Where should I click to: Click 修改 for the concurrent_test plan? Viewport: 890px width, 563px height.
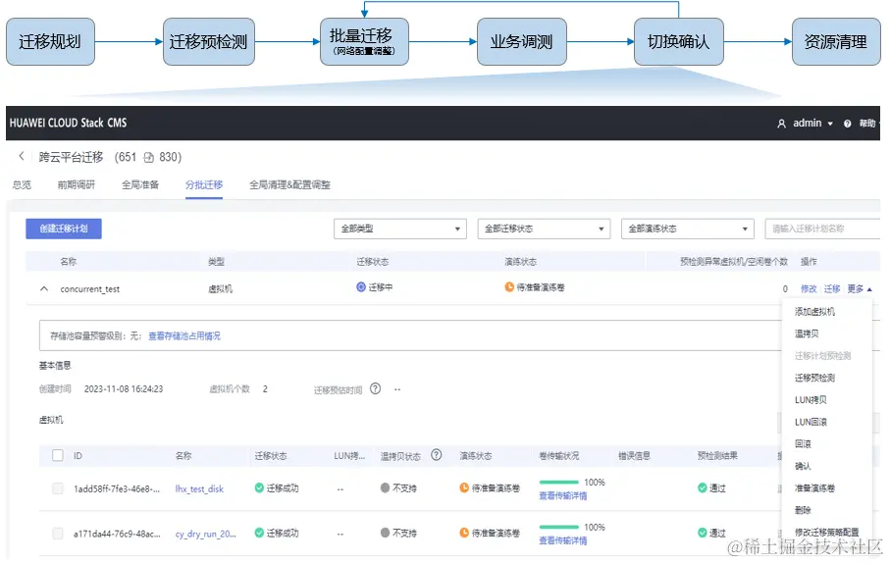click(x=809, y=289)
